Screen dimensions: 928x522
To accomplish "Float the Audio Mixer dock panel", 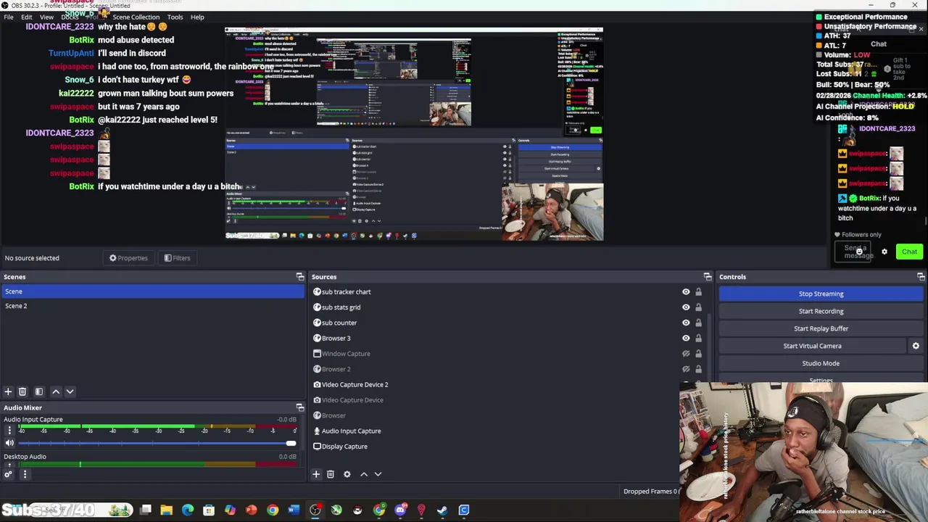I will (300, 407).
